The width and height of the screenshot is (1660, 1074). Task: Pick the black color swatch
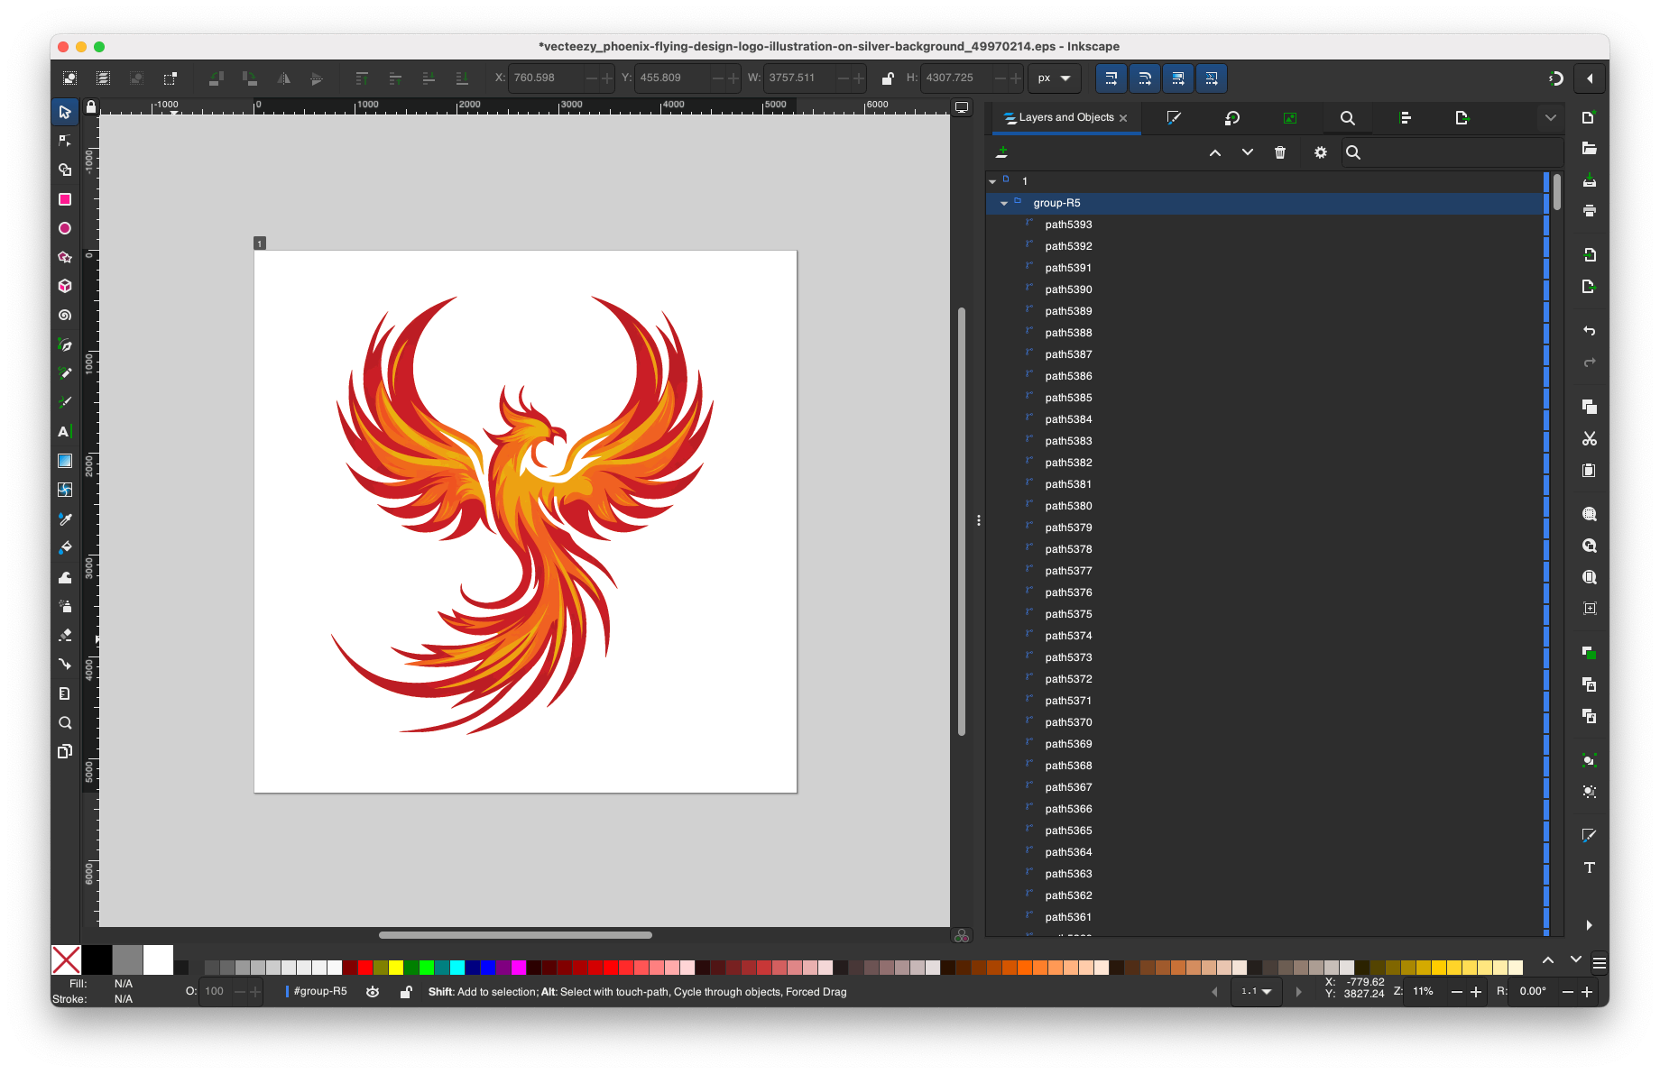[x=97, y=960]
